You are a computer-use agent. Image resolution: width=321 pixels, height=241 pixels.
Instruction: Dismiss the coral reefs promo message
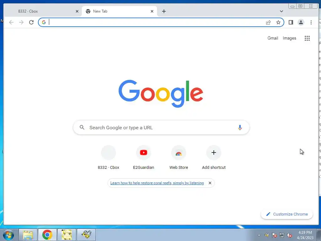point(210,183)
